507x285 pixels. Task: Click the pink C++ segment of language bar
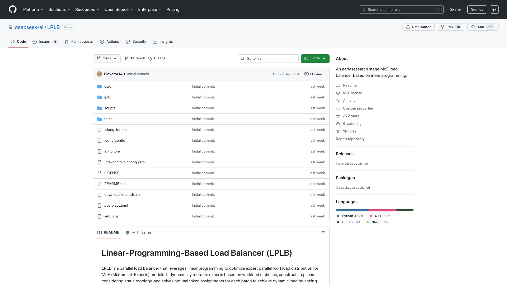pos(382,210)
